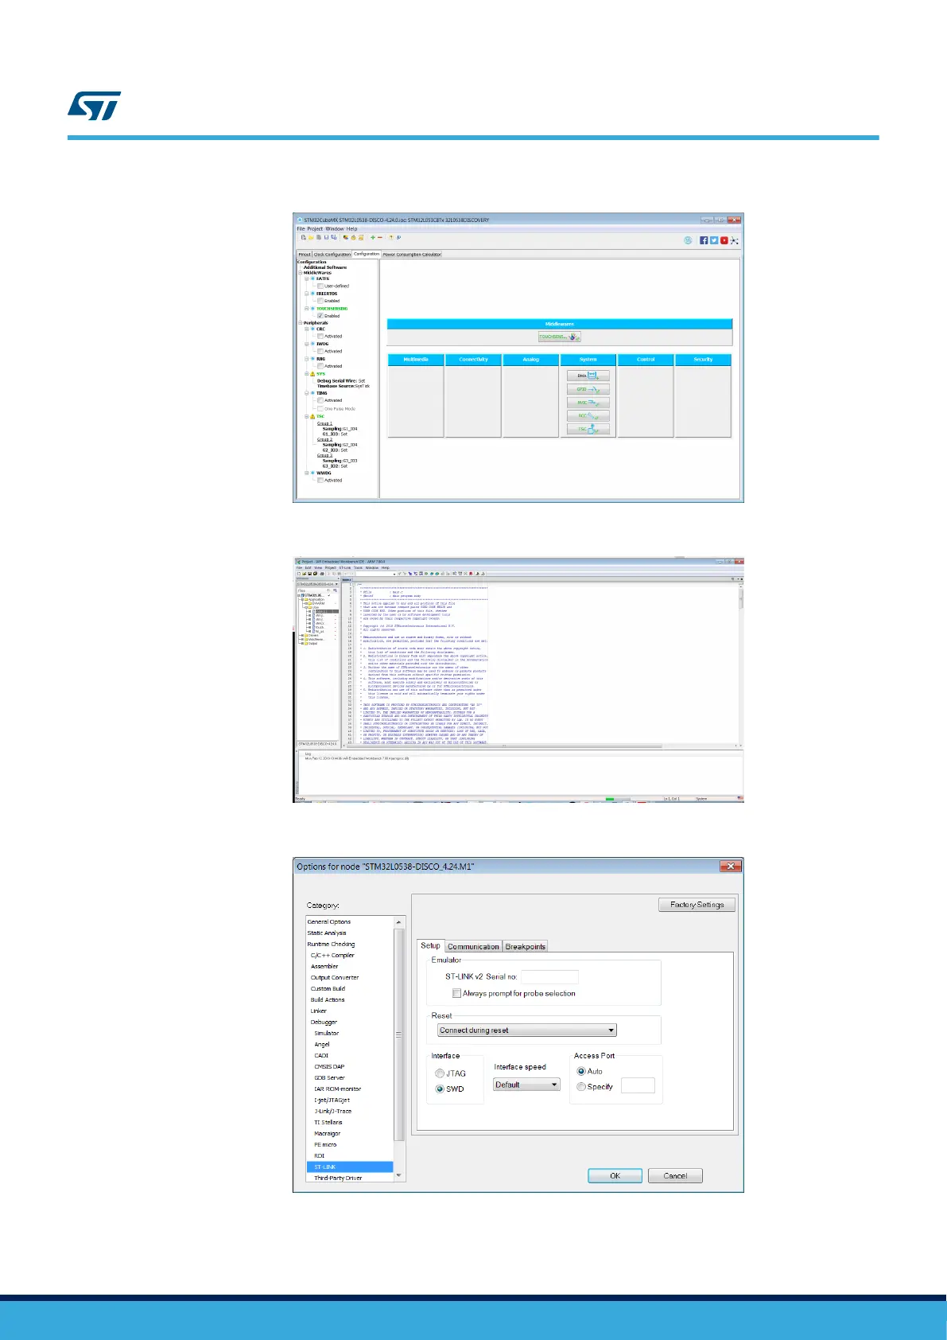Open the Twitter icon in STM32CubeMX
This screenshot has height=1340, width=947.
coord(714,240)
